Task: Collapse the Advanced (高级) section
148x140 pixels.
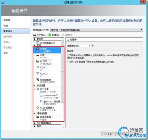Action: point(34,126)
